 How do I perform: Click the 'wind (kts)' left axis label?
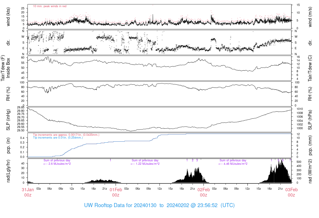coord(8,17)
